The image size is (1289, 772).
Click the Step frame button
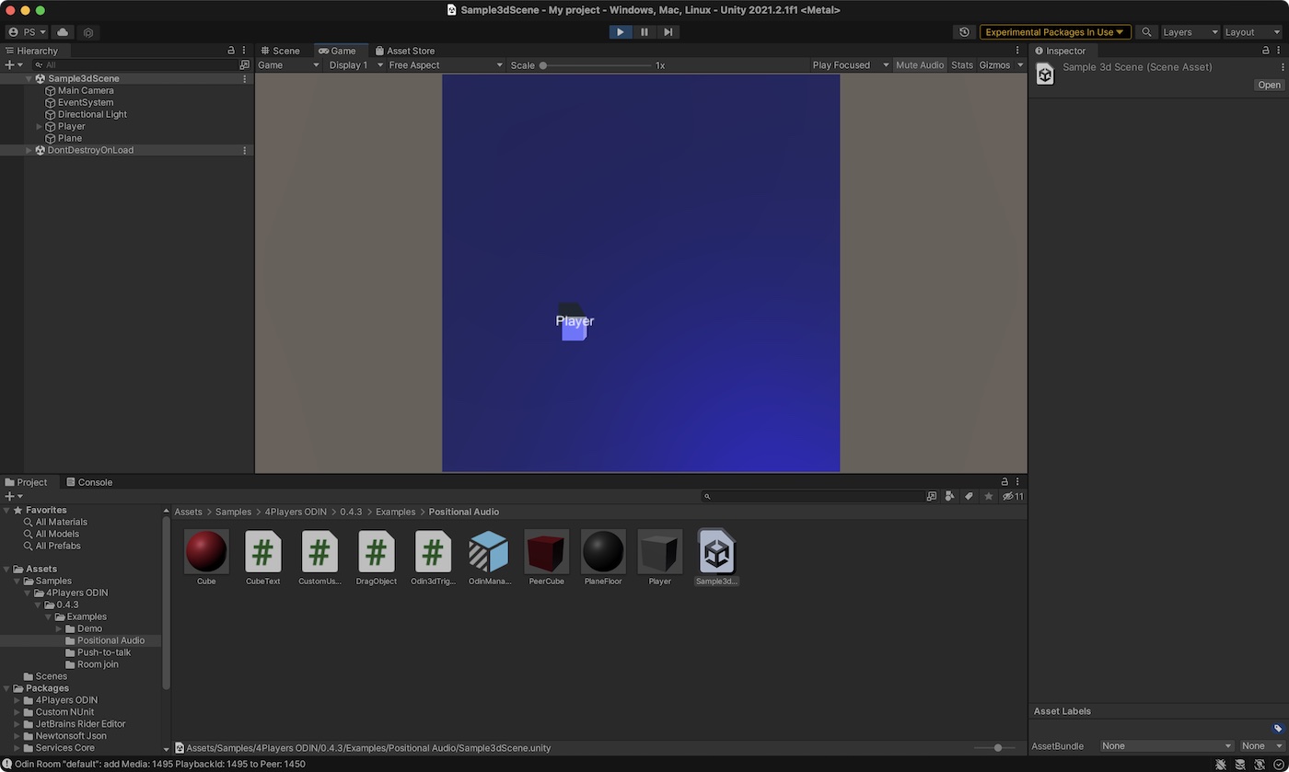(668, 32)
